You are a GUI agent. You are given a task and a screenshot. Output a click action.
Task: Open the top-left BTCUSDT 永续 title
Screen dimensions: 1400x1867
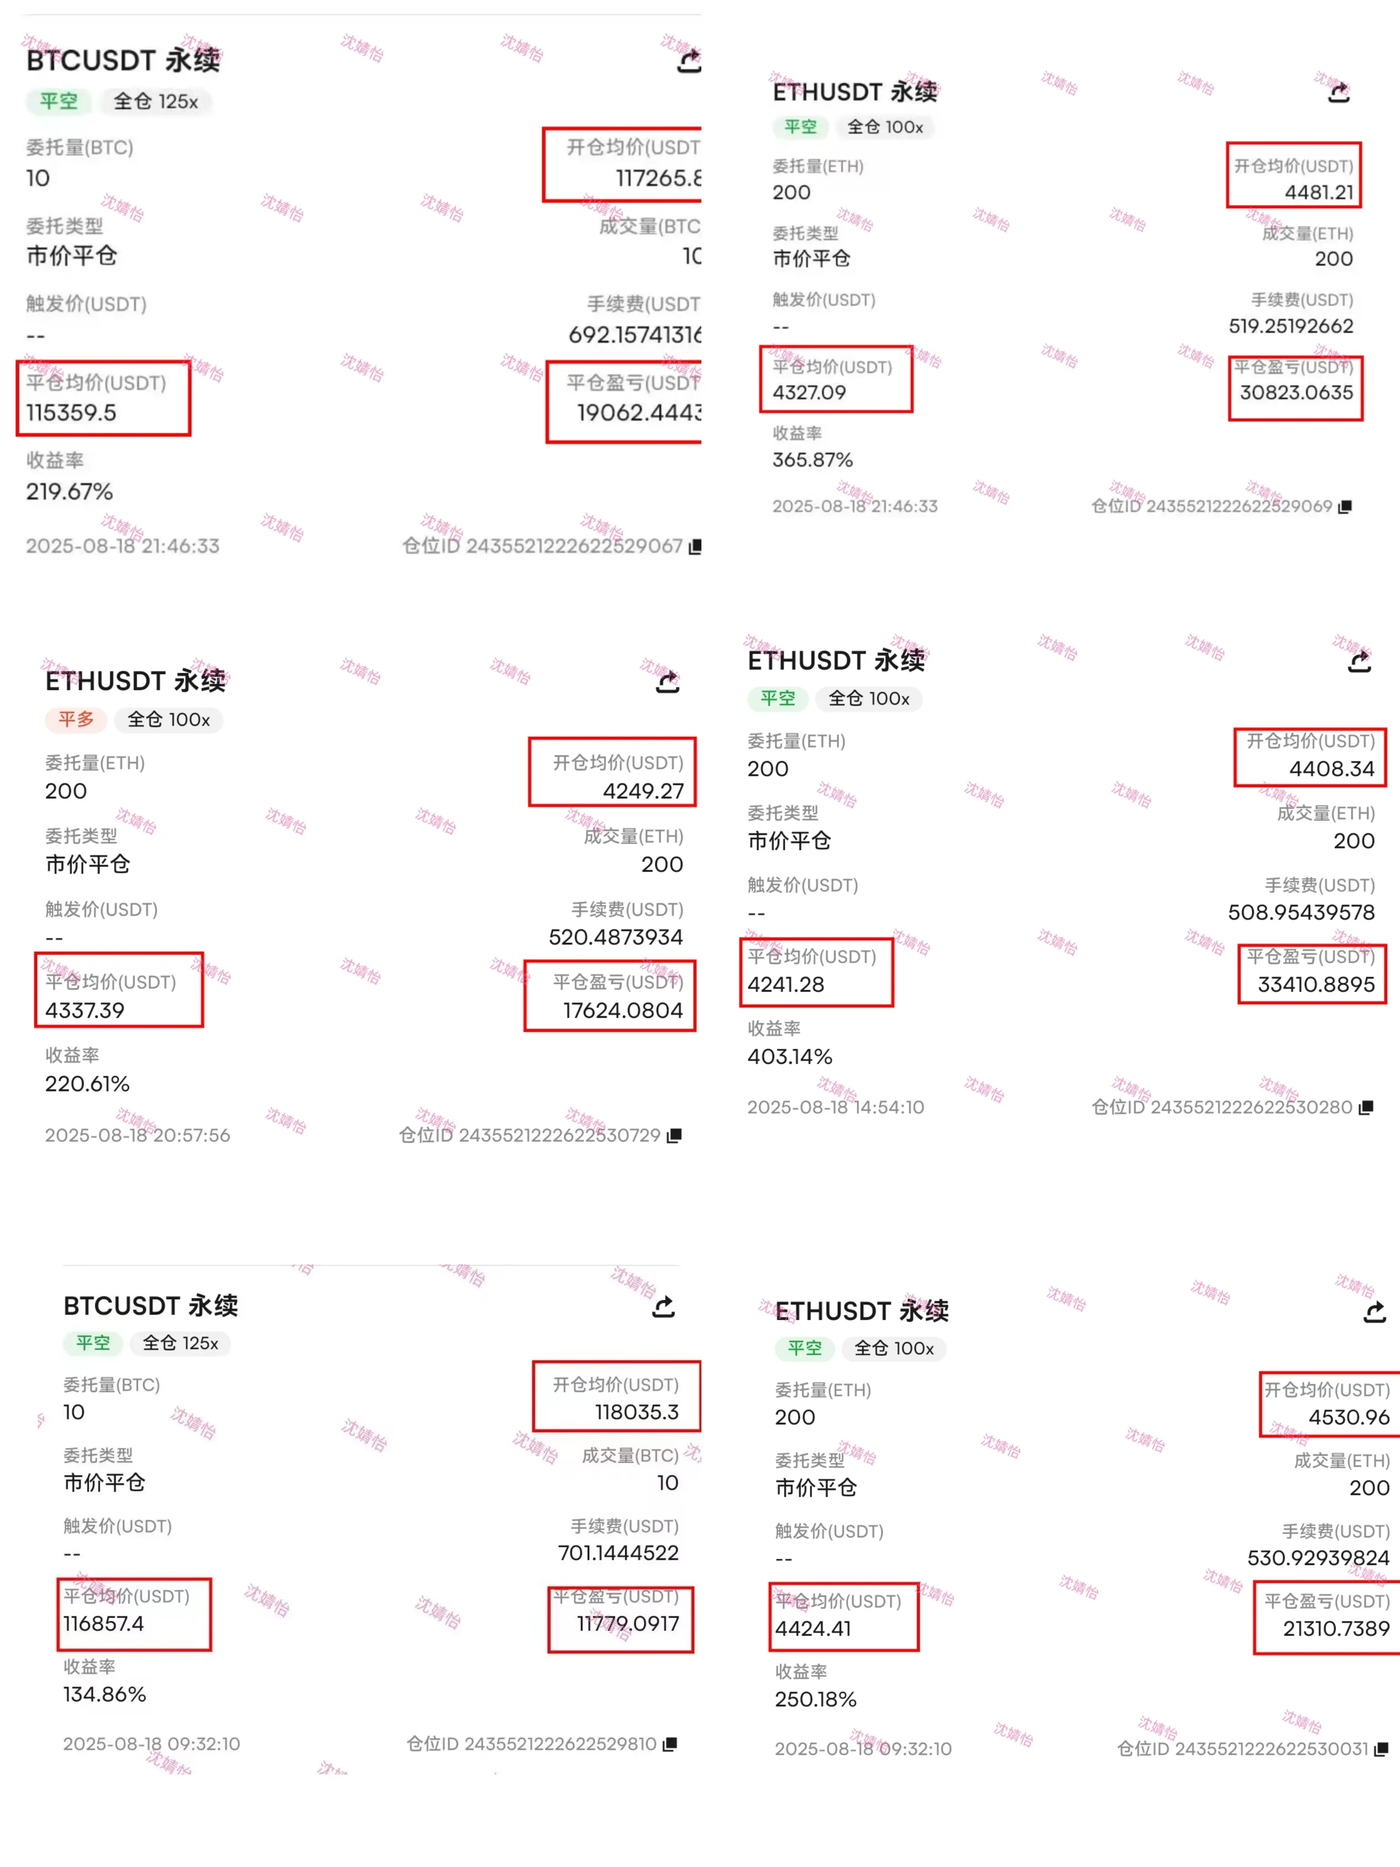click(123, 60)
